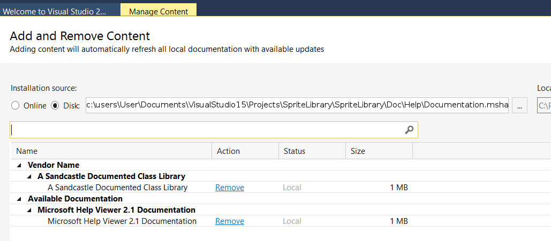Select the Manage Content tab
Viewport: 551px width, 241px height.
pyautogui.click(x=158, y=11)
